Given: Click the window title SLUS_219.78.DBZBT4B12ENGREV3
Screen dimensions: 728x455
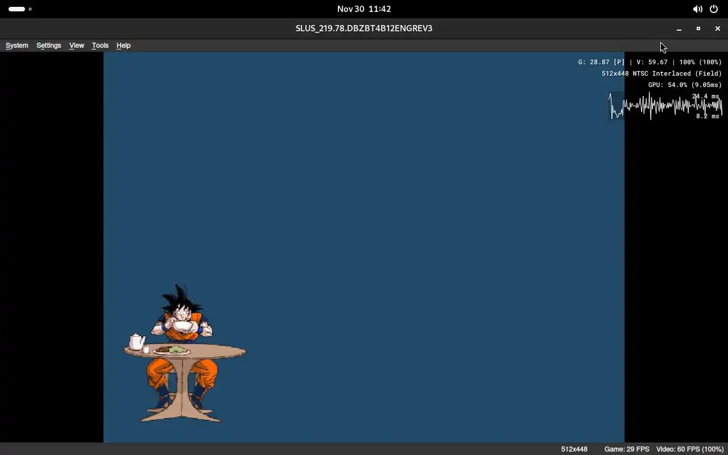Looking at the screenshot, I should tap(364, 28).
